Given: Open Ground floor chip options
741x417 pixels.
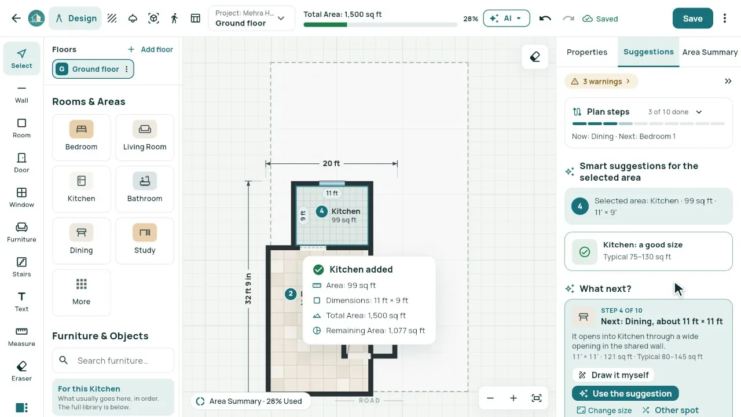Looking at the screenshot, I should [x=126, y=69].
